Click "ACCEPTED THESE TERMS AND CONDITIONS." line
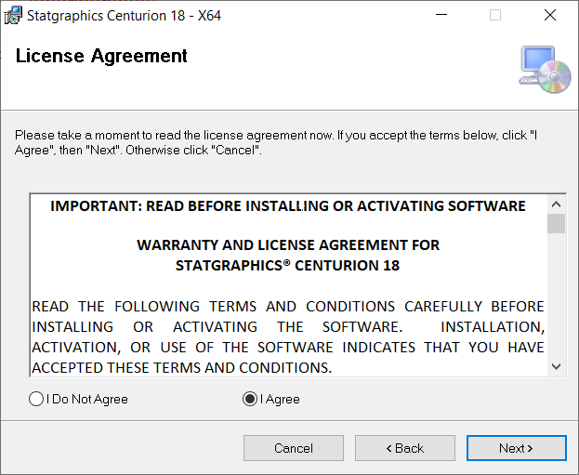This screenshot has height=475, width=579. pos(182,367)
